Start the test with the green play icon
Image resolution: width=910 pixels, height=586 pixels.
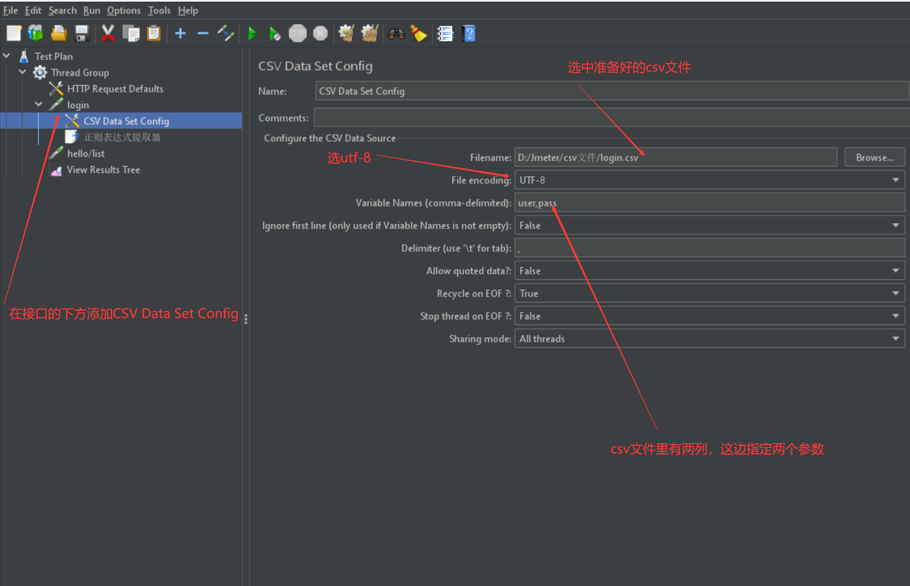pyautogui.click(x=252, y=33)
